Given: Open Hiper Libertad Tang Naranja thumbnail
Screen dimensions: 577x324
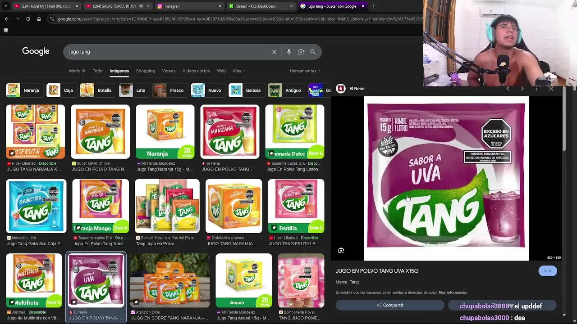Looking at the screenshot, I should coord(35,132).
